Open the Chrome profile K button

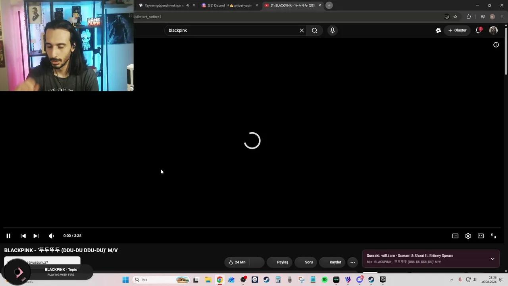[x=493, y=17]
